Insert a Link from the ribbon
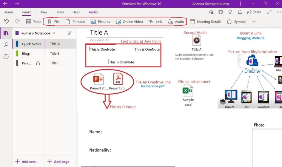This screenshot has width=282, height=167. pos(155,22)
